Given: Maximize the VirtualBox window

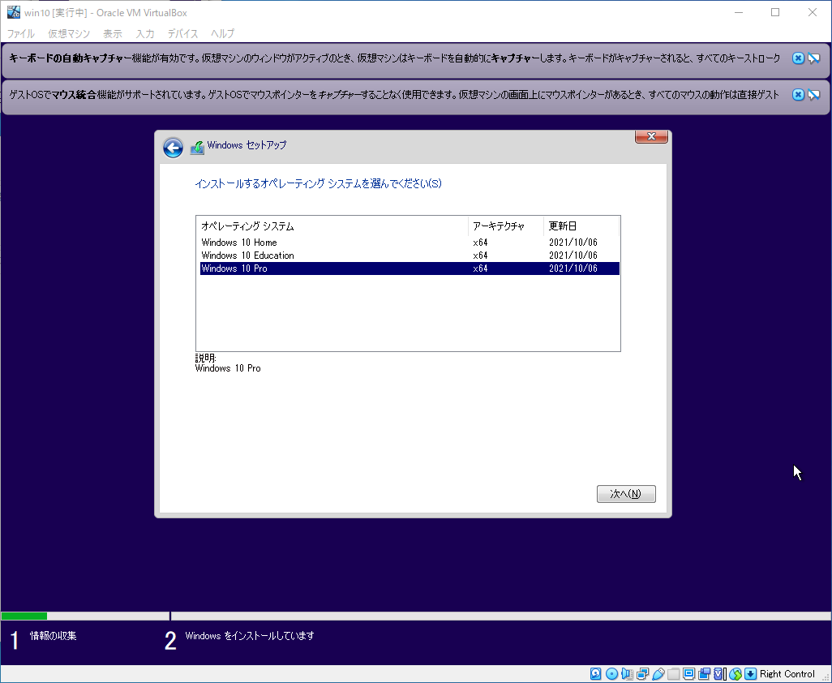Looking at the screenshot, I should [x=775, y=12].
